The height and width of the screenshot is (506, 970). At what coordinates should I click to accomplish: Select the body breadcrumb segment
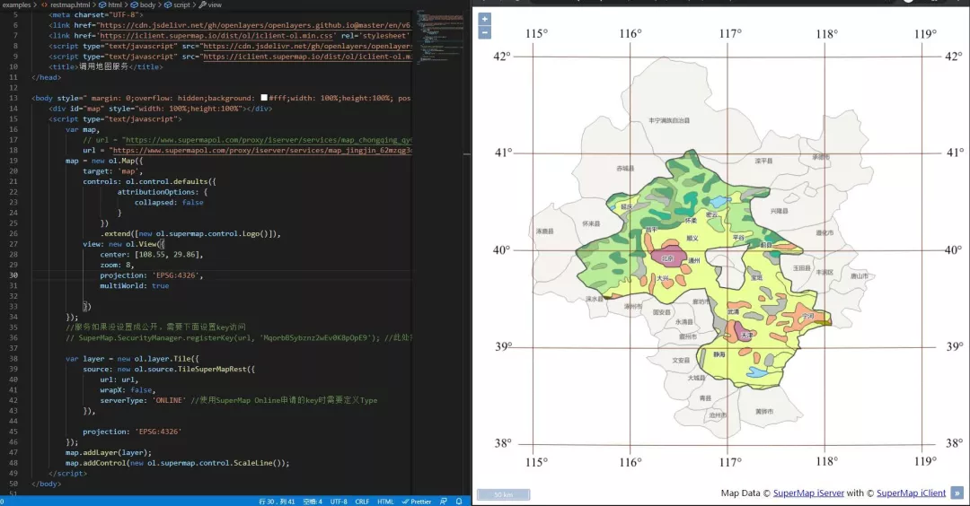click(143, 4)
